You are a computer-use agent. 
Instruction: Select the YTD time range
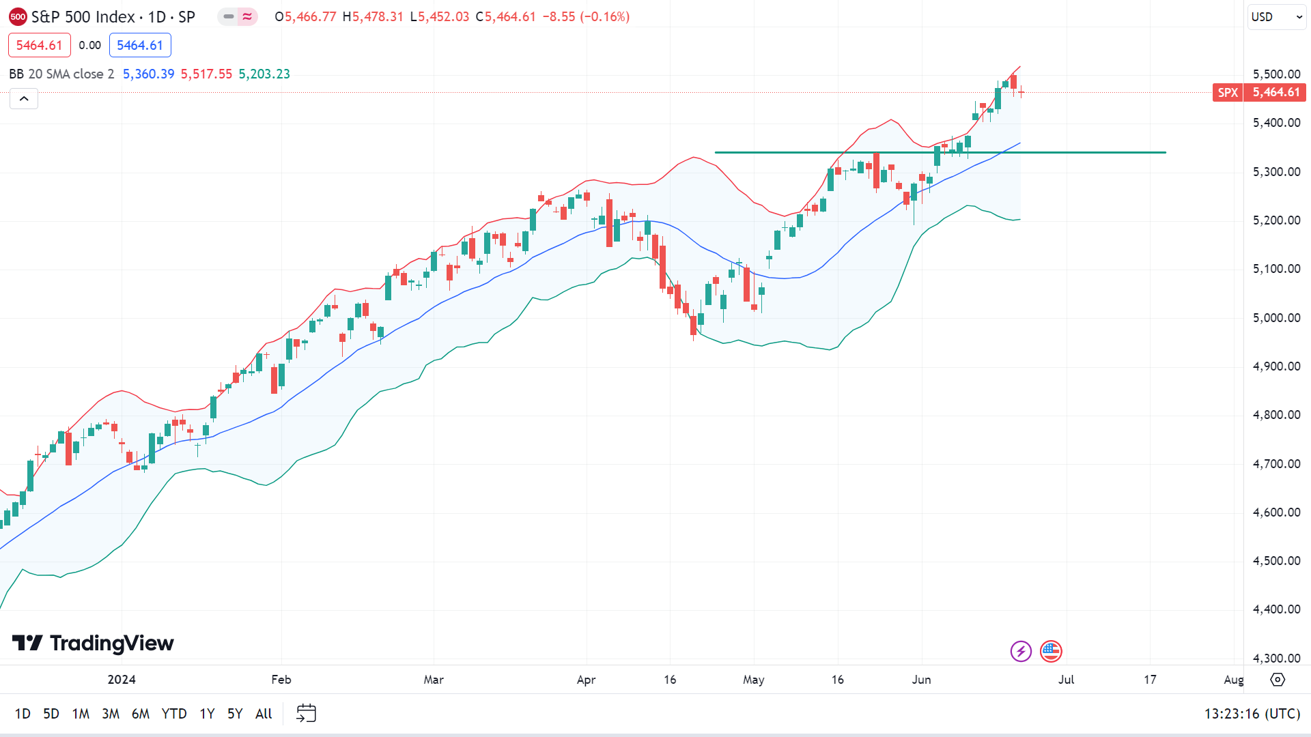pyautogui.click(x=174, y=714)
